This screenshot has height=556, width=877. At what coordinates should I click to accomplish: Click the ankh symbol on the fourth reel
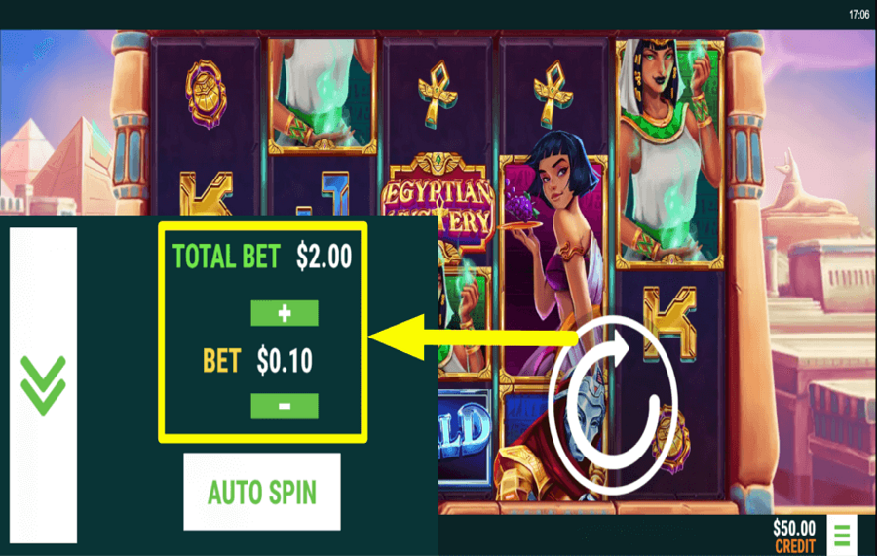(553, 93)
